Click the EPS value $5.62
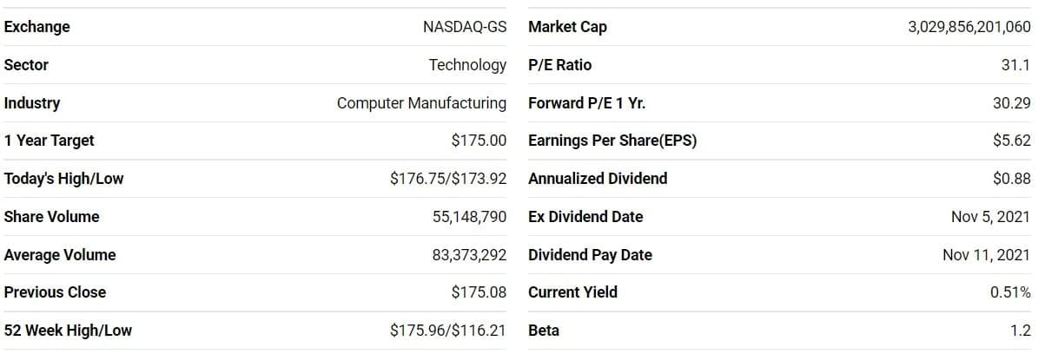This screenshot has height=354, width=1038. pyautogui.click(x=1012, y=141)
